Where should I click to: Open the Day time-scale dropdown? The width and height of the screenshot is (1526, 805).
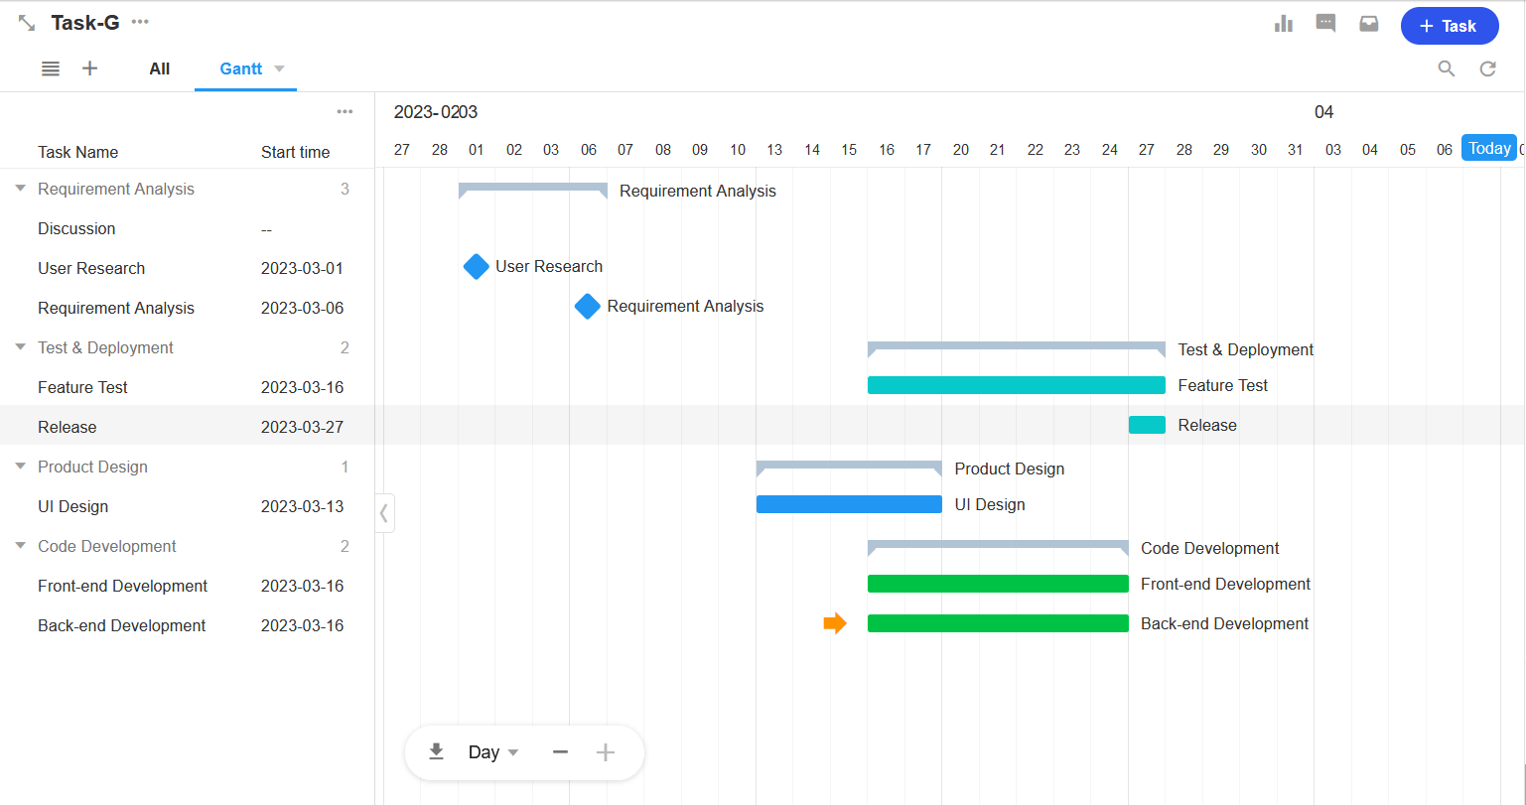click(x=493, y=752)
